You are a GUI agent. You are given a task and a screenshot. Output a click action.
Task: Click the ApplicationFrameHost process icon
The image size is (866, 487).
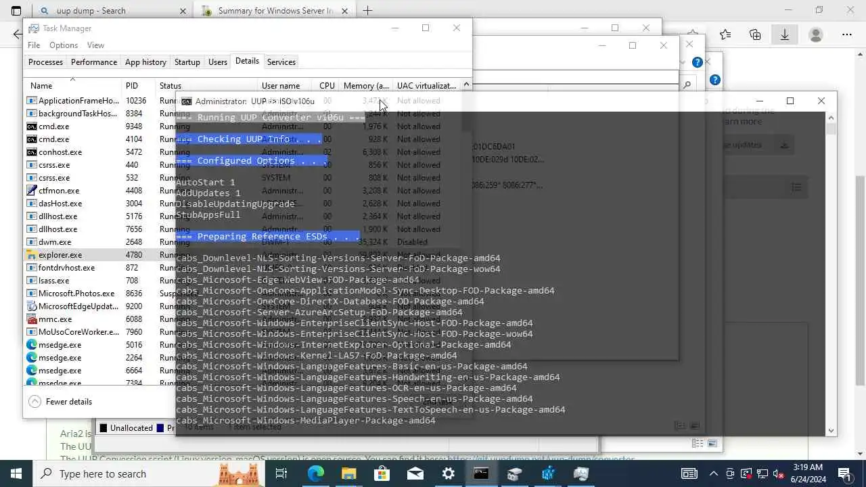[x=31, y=101]
